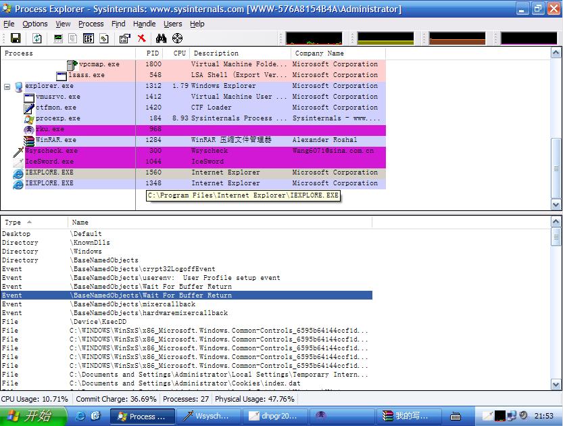Switch to the Wsyscheck taskbar button
563x426 pixels.
pyautogui.click(x=208, y=417)
